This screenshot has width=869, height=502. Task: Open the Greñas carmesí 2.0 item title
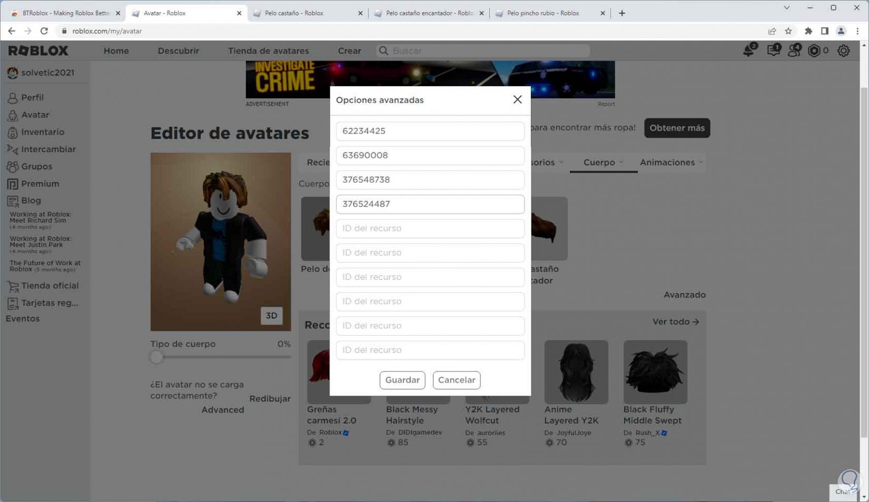[331, 415]
